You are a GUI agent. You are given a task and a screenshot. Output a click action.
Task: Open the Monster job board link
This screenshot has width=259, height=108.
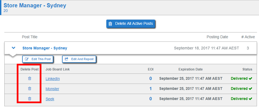(x=52, y=89)
